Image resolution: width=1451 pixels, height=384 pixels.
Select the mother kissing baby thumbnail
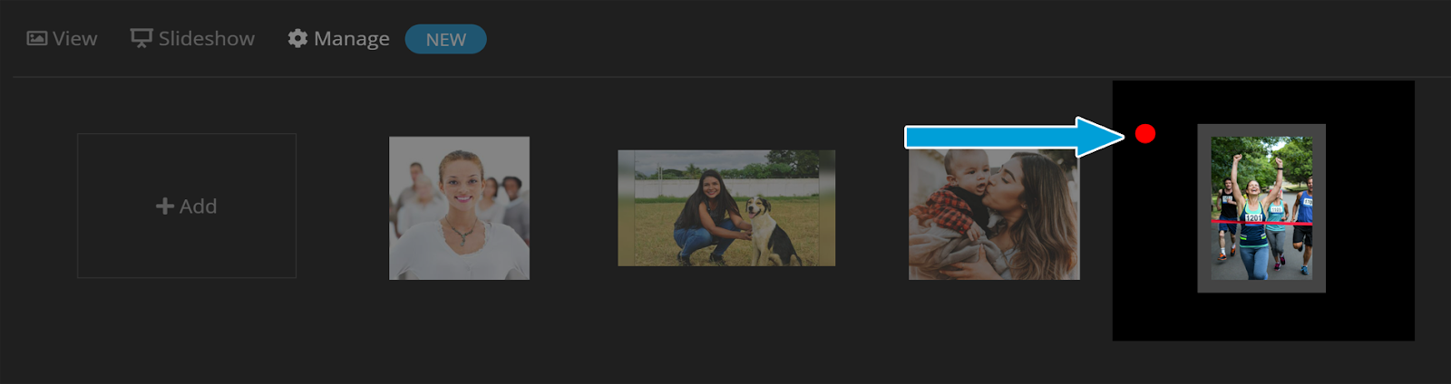[994, 214]
